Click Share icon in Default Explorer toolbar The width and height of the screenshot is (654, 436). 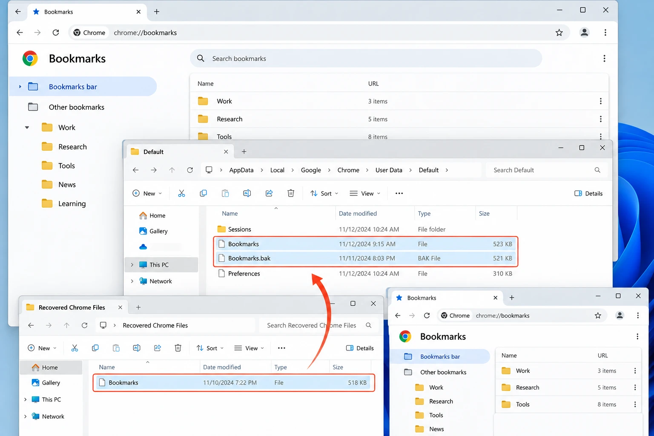tap(269, 193)
